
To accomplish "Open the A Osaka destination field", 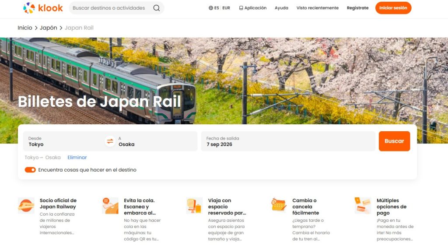I will 156,141.
